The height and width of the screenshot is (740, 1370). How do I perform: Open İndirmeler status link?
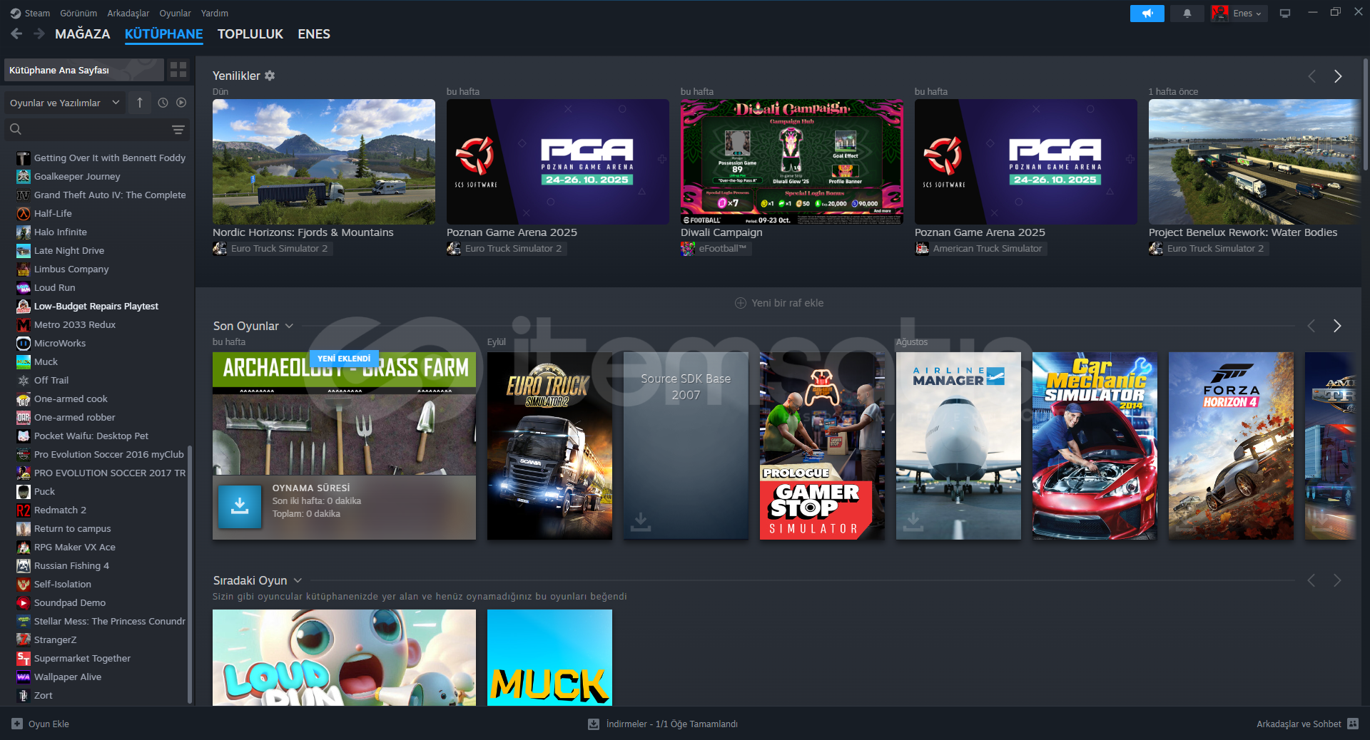click(x=663, y=724)
